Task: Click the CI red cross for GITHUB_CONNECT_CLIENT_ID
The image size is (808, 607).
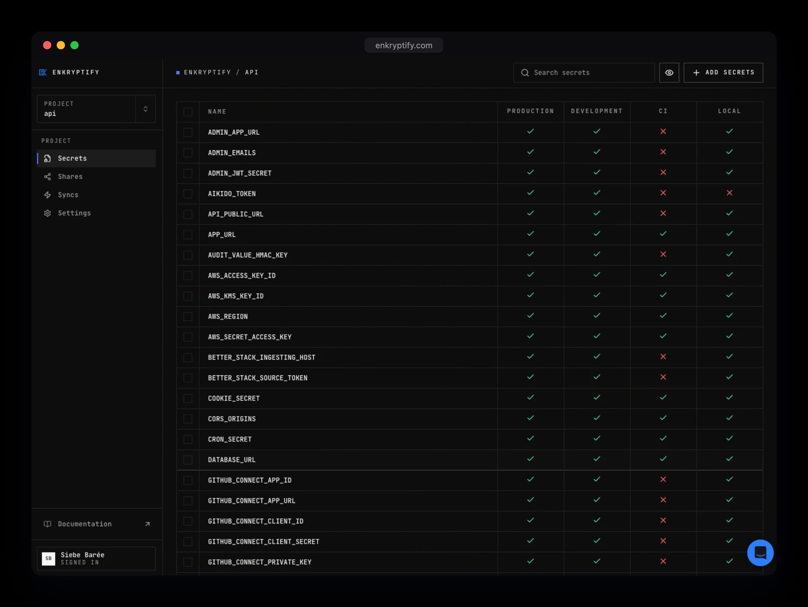Action: click(663, 520)
